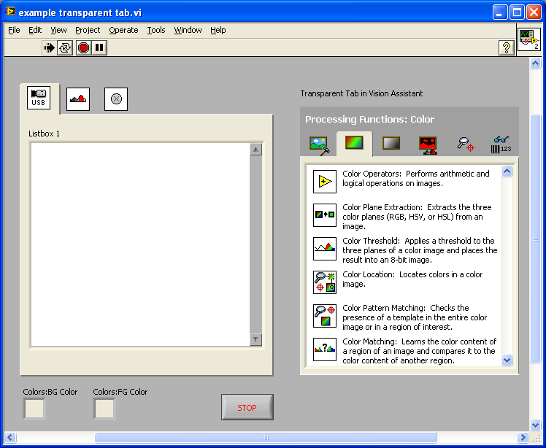Switch to the circled X tab
The width and height of the screenshot is (546, 448).
tap(116, 99)
